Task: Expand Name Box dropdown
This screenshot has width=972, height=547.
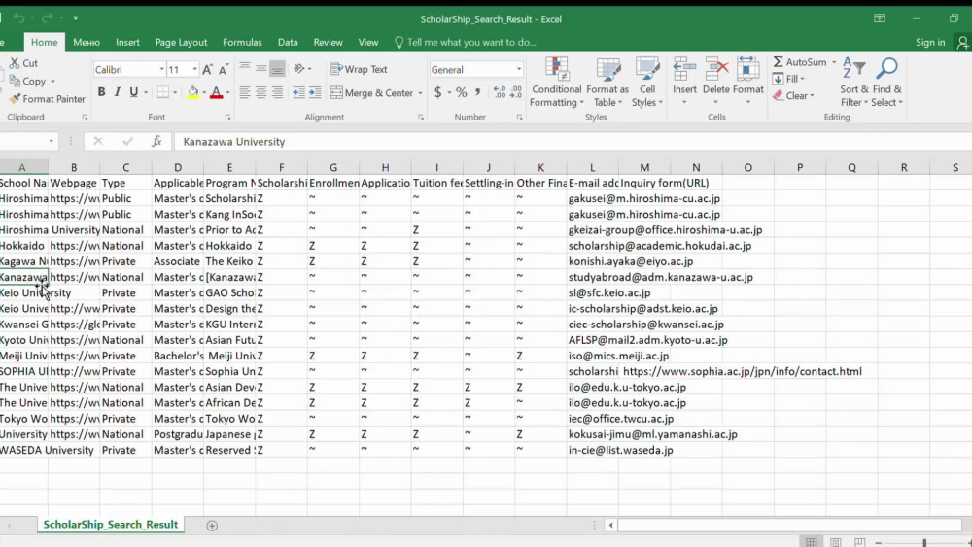Action: (51, 141)
